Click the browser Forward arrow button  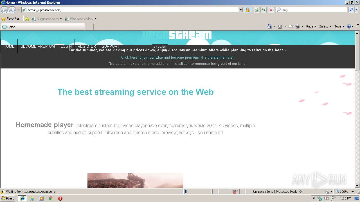pos(12,10)
